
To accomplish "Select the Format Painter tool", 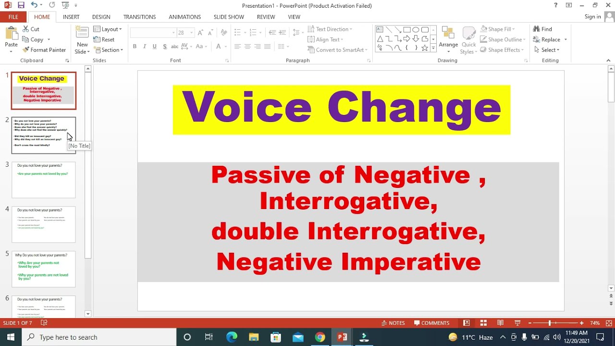I will tap(44, 50).
